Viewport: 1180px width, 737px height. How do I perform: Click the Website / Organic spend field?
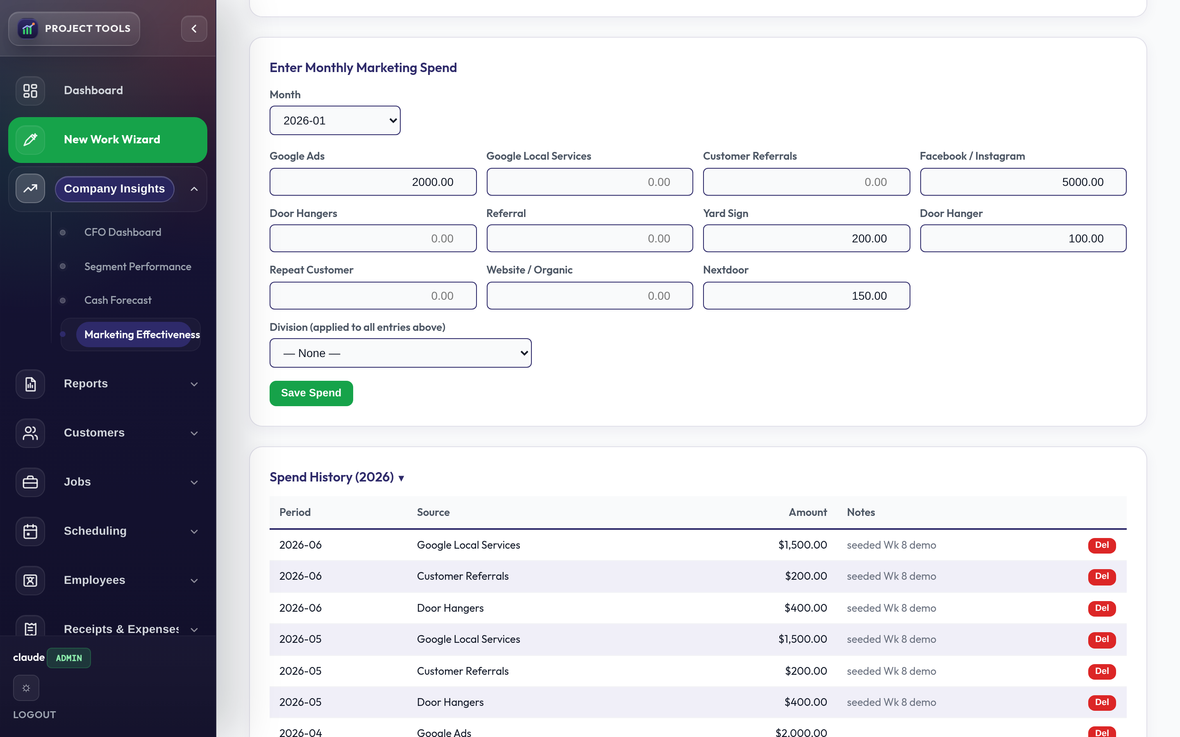pos(590,295)
